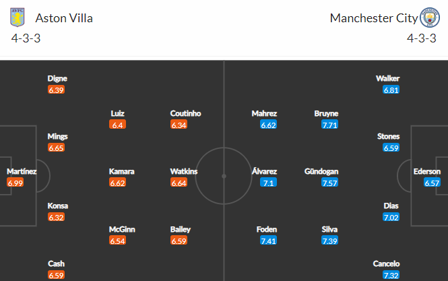
Task: Click player name Coutinho
Action: point(185,113)
